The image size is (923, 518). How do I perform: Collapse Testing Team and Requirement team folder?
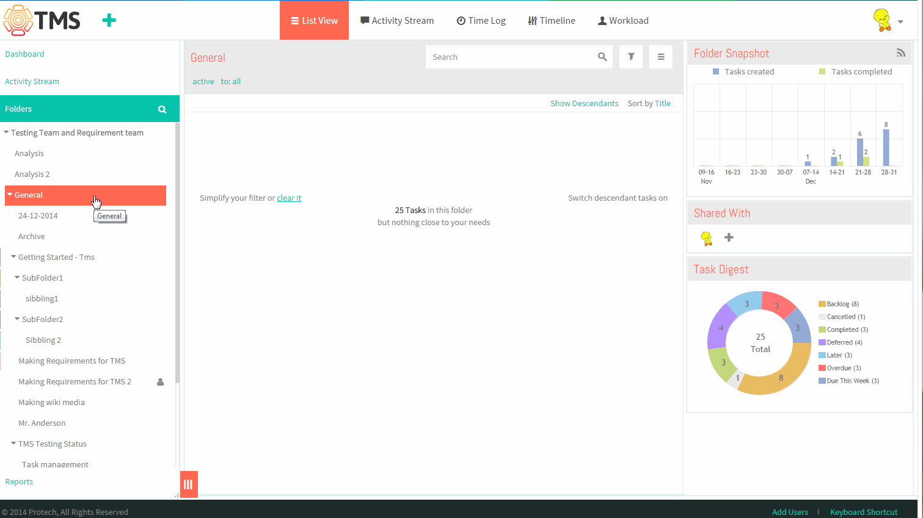click(x=6, y=132)
